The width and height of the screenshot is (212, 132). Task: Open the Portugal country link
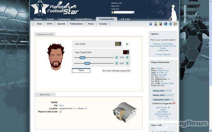click(x=163, y=75)
